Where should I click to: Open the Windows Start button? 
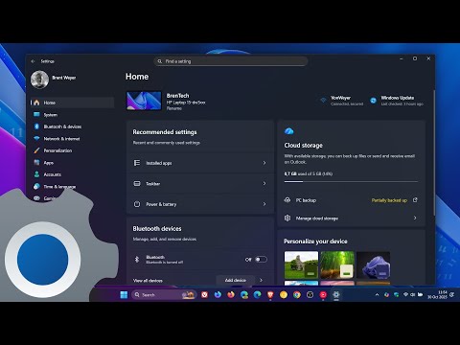(124, 294)
